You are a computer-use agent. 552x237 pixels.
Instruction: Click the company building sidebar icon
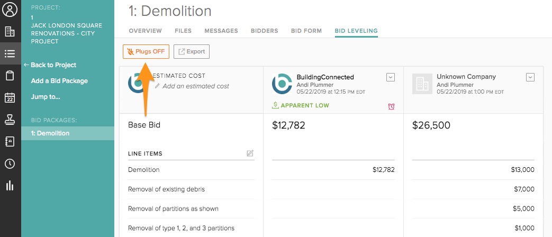10,32
